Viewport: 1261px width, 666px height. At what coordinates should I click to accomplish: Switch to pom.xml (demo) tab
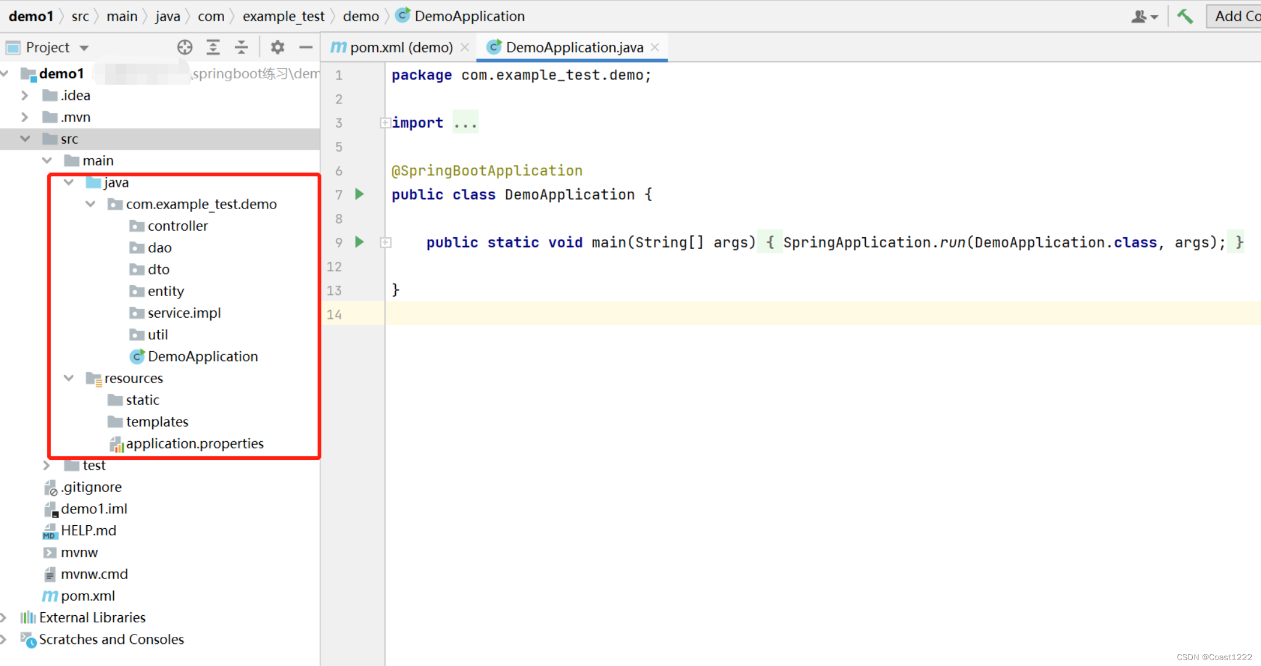point(400,47)
